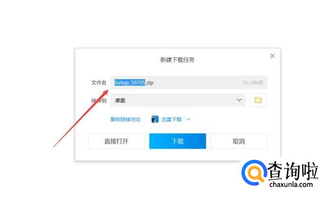Click the Xunlei (迅雷) application icon
The image size is (324, 199).
click(155, 119)
